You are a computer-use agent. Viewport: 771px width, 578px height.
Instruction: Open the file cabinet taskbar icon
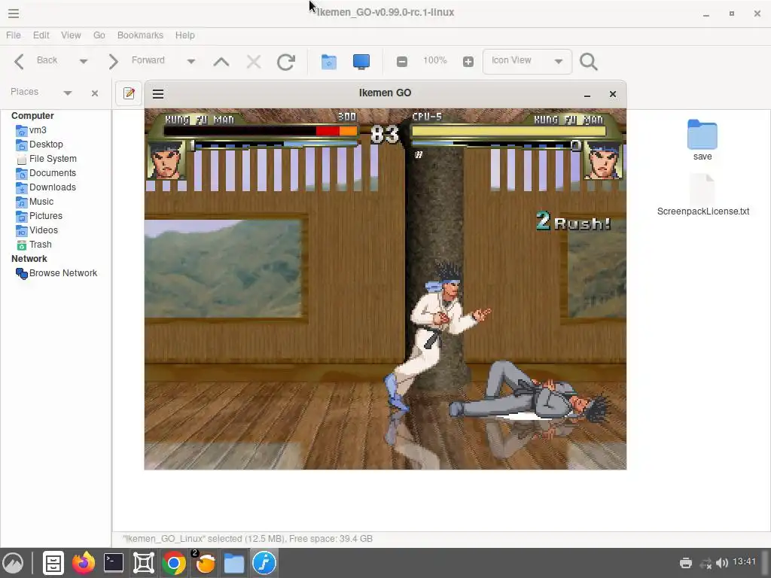[x=53, y=563]
